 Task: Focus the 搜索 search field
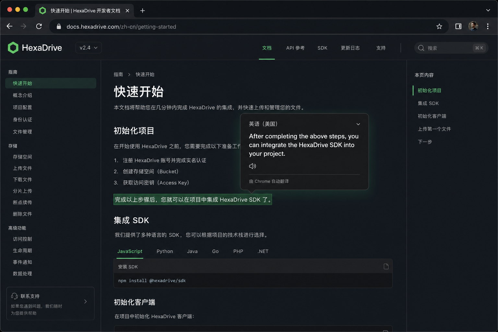coord(451,48)
